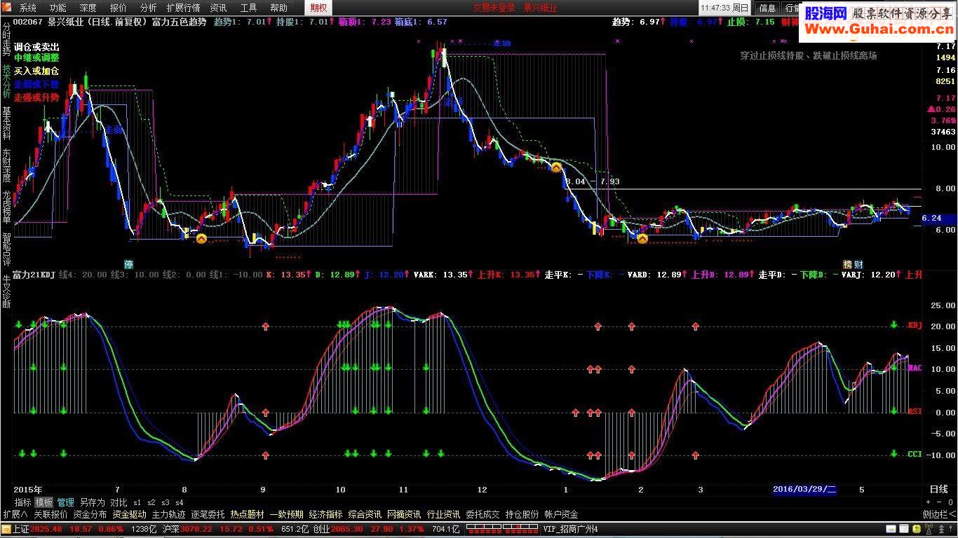Screen dimensions: 958x538
Task: Switch to 技术分析 sidebar tab
Action: pos(6,82)
